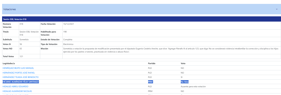281x95 pixels.
Task: Select the 'Sesión 038, Votación 018' header bar
Action: [x=141, y=19]
